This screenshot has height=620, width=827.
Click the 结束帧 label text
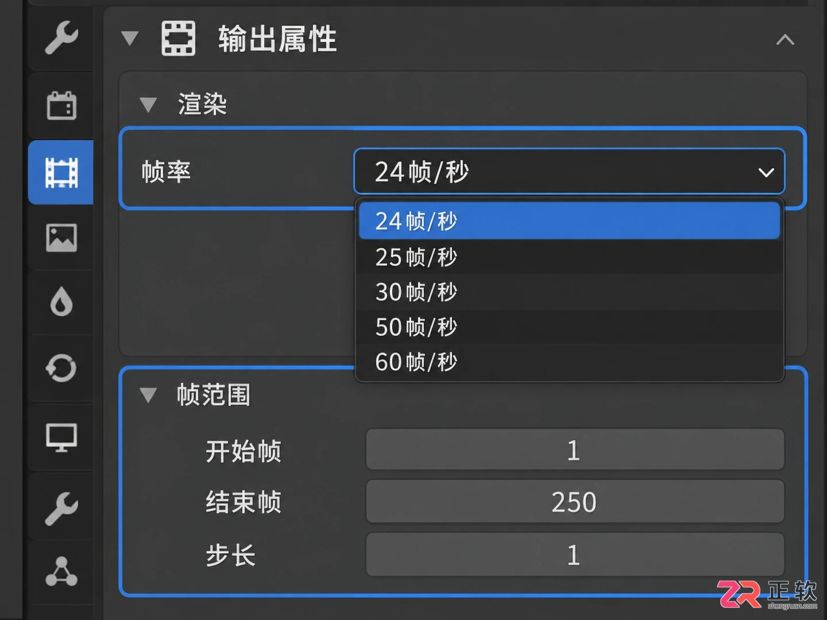(x=244, y=502)
